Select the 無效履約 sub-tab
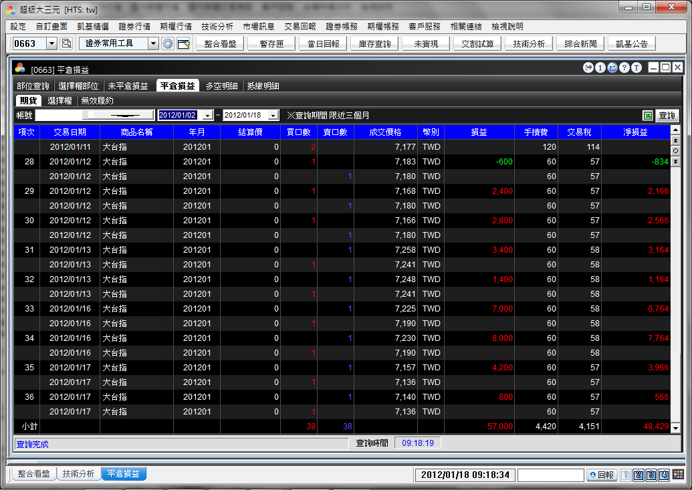This screenshot has height=490, width=692. [97, 101]
